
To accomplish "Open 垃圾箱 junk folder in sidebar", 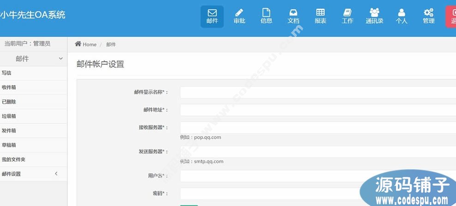I will [x=33, y=116].
